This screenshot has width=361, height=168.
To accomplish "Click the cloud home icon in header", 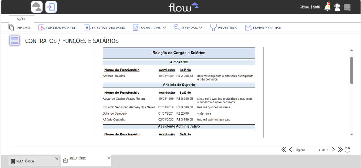I will pyautogui.click(x=37, y=7).
